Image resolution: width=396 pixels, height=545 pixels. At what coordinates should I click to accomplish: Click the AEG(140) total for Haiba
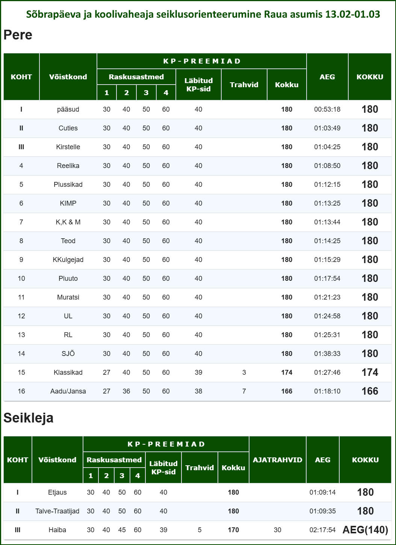coord(365,530)
